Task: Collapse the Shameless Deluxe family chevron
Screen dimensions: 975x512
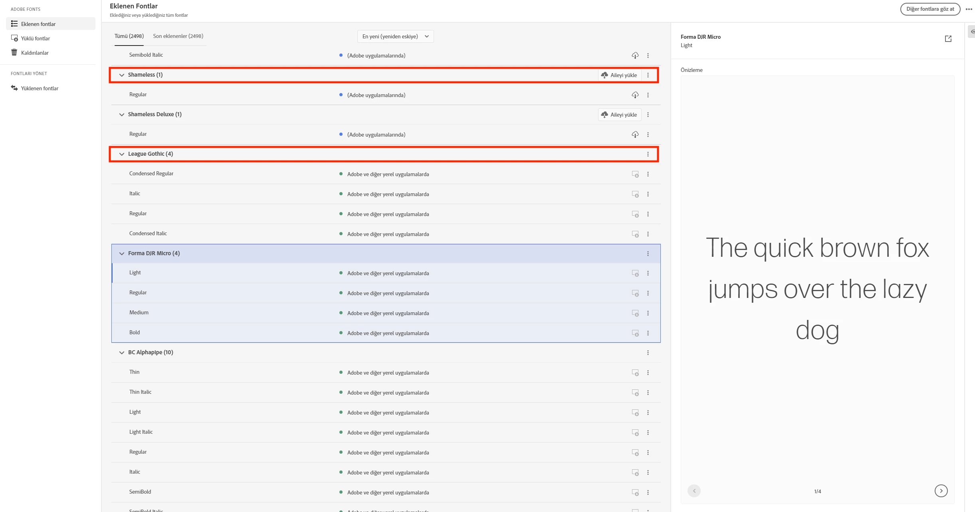Action: point(122,115)
